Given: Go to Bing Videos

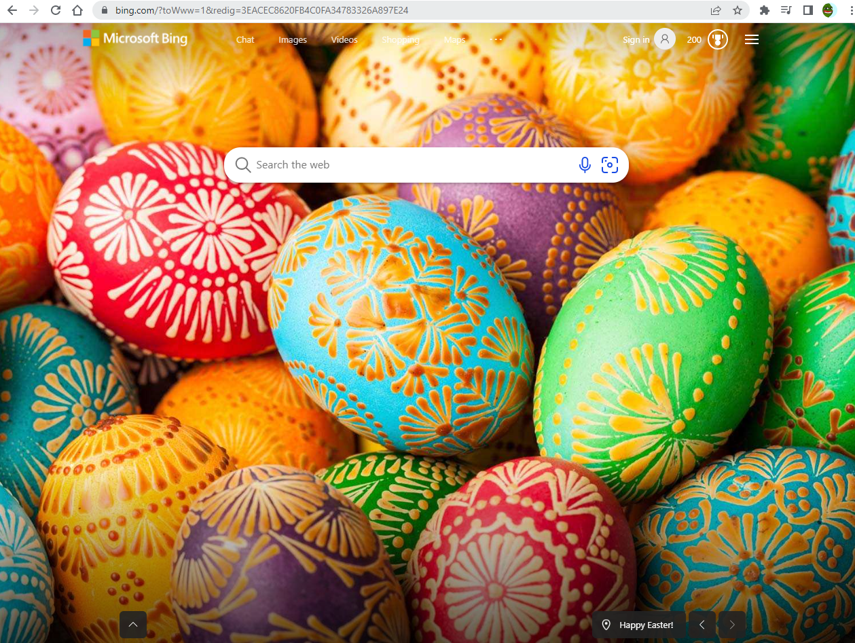Looking at the screenshot, I should click(344, 40).
